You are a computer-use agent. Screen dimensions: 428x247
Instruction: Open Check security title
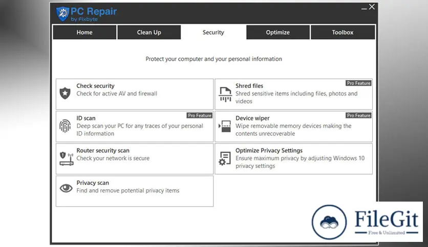click(x=96, y=86)
